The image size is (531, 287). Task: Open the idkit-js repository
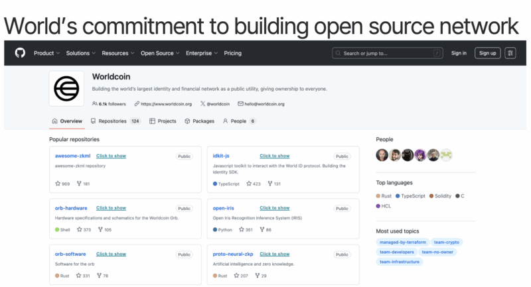(221, 156)
